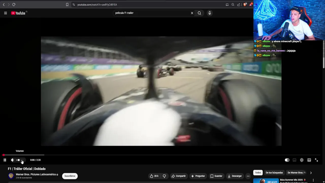Image resolution: width=325 pixels, height=183 pixels.
Task: Switch to theater mode
Action: coord(309,160)
